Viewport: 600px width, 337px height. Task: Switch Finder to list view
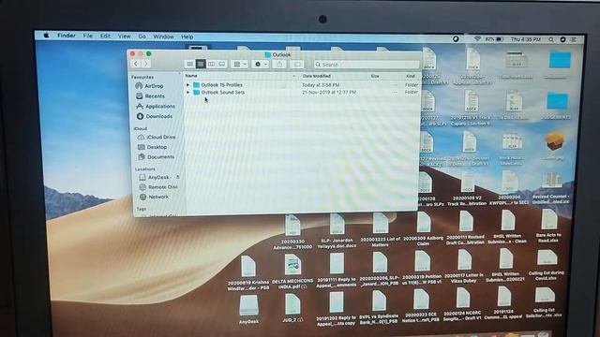coord(201,64)
